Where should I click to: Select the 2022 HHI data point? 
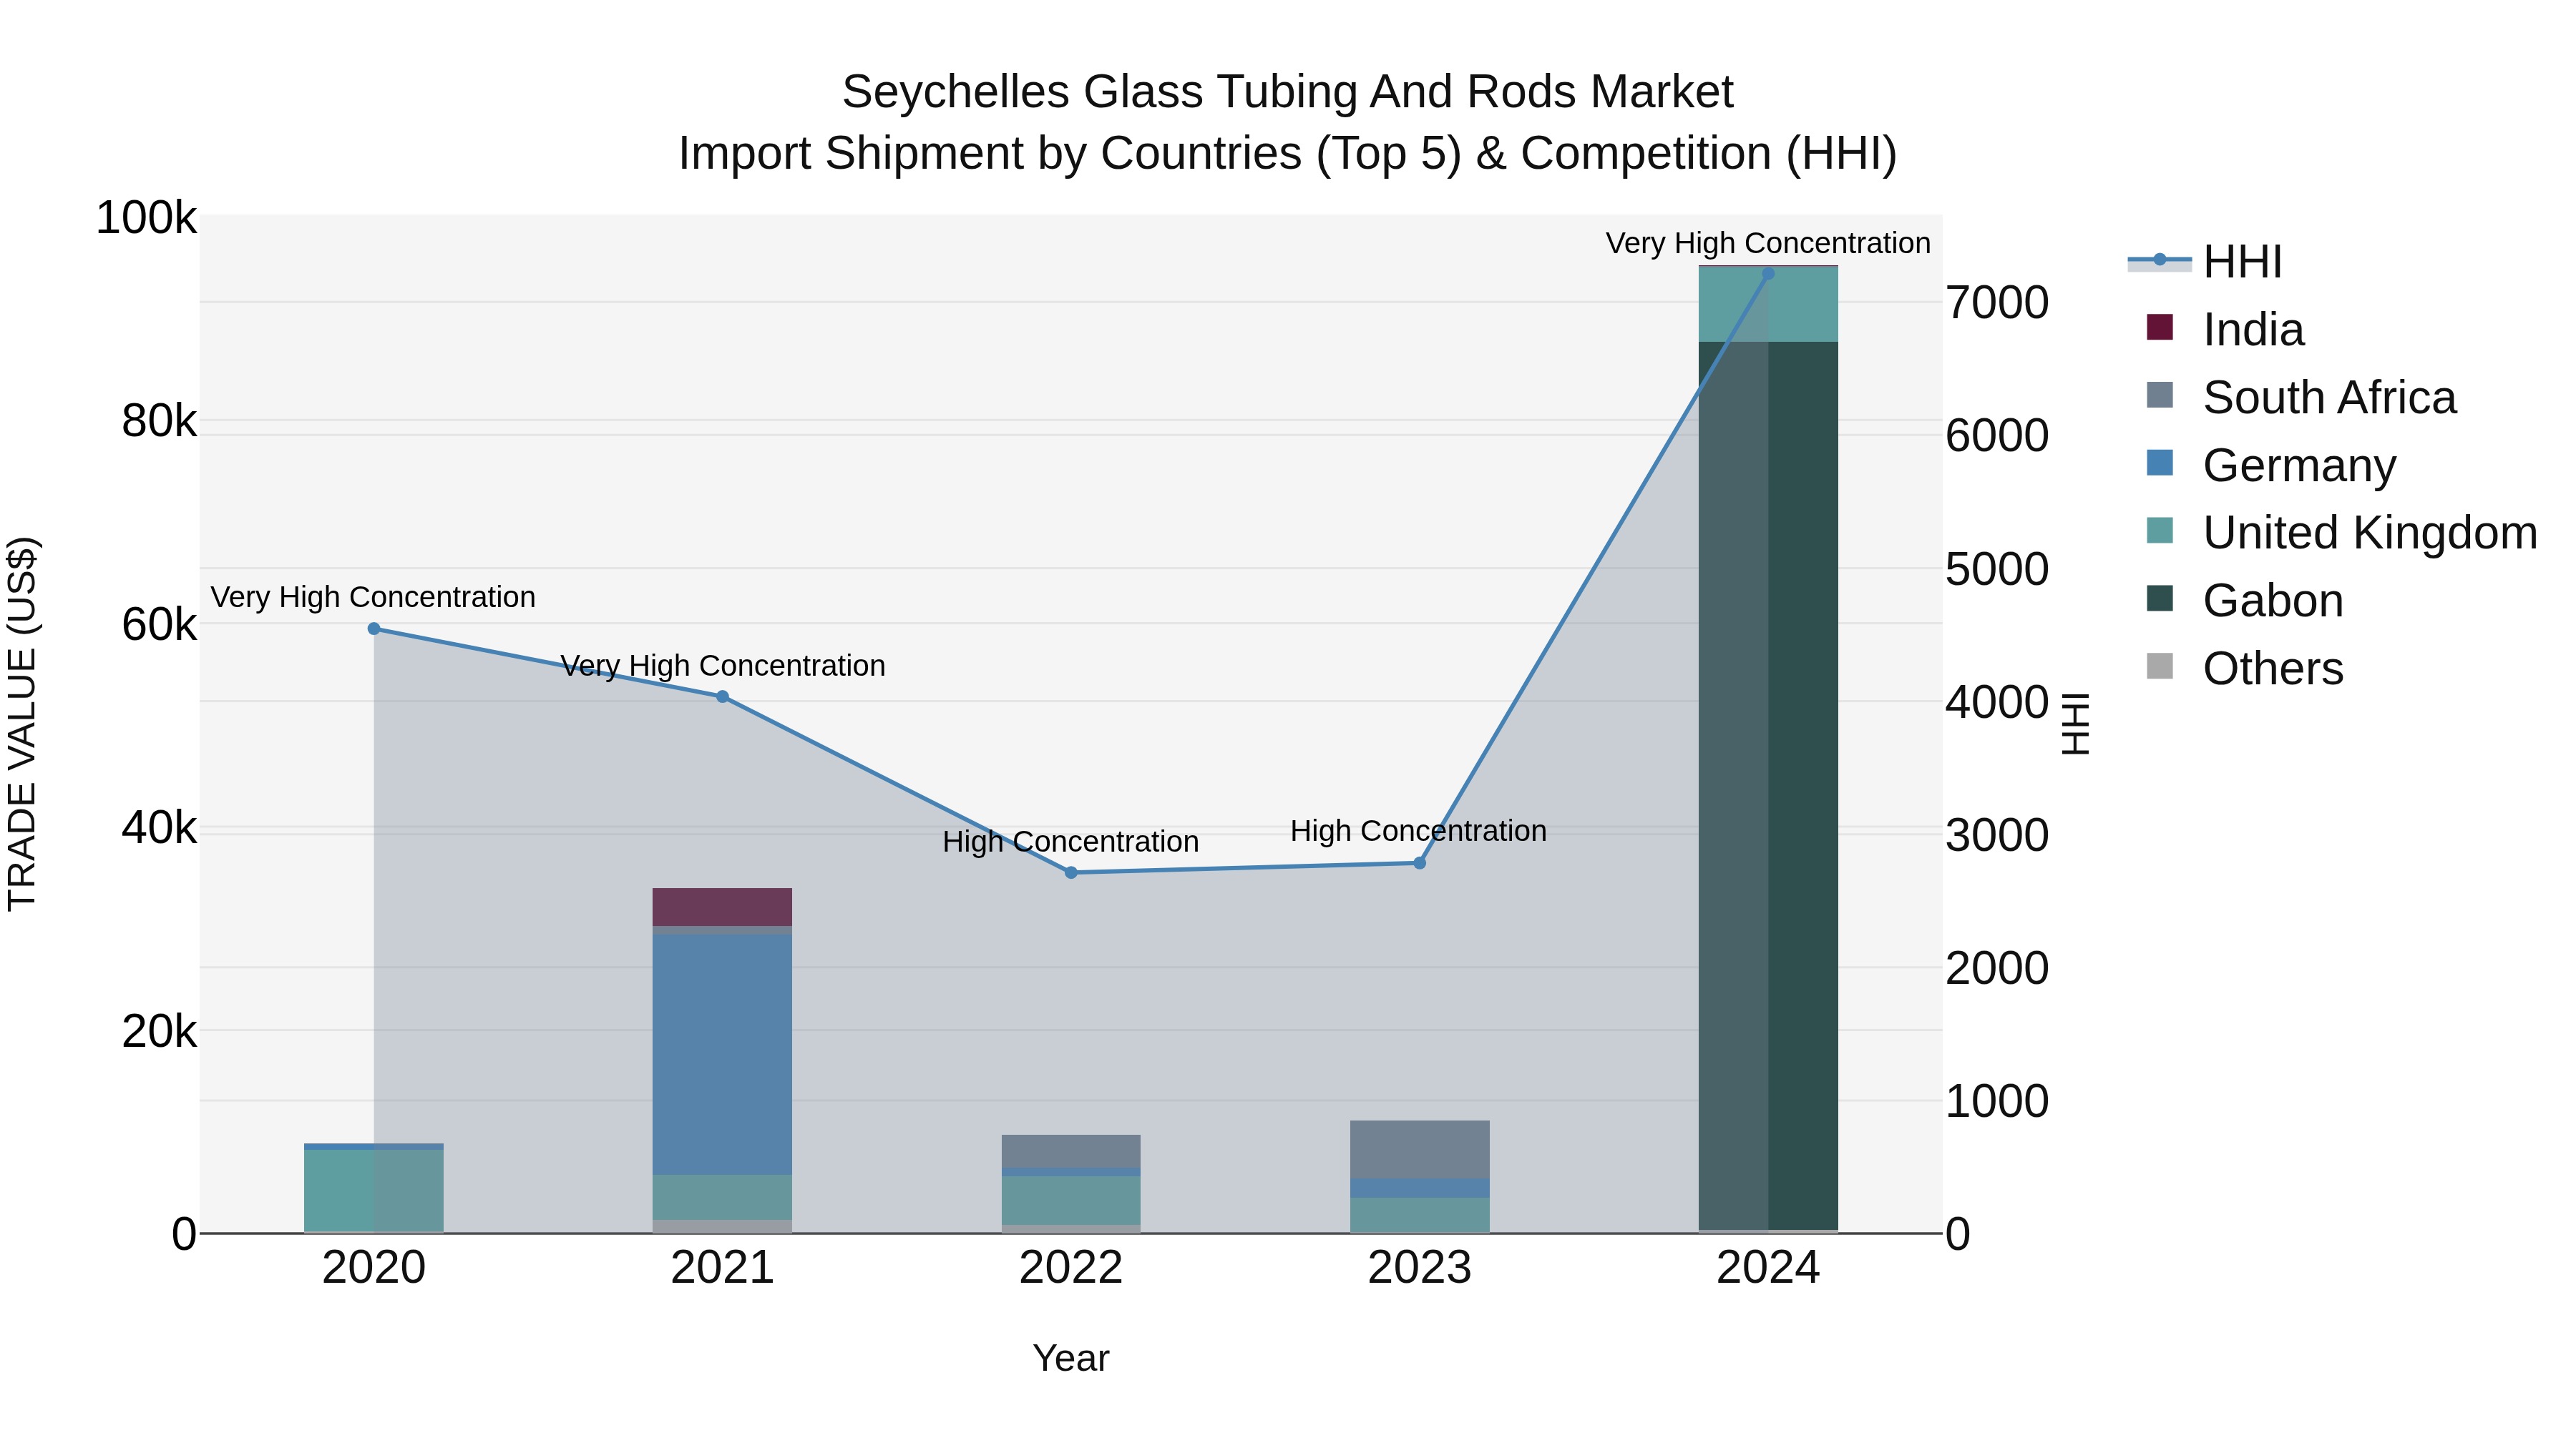tap(1071, 872)
